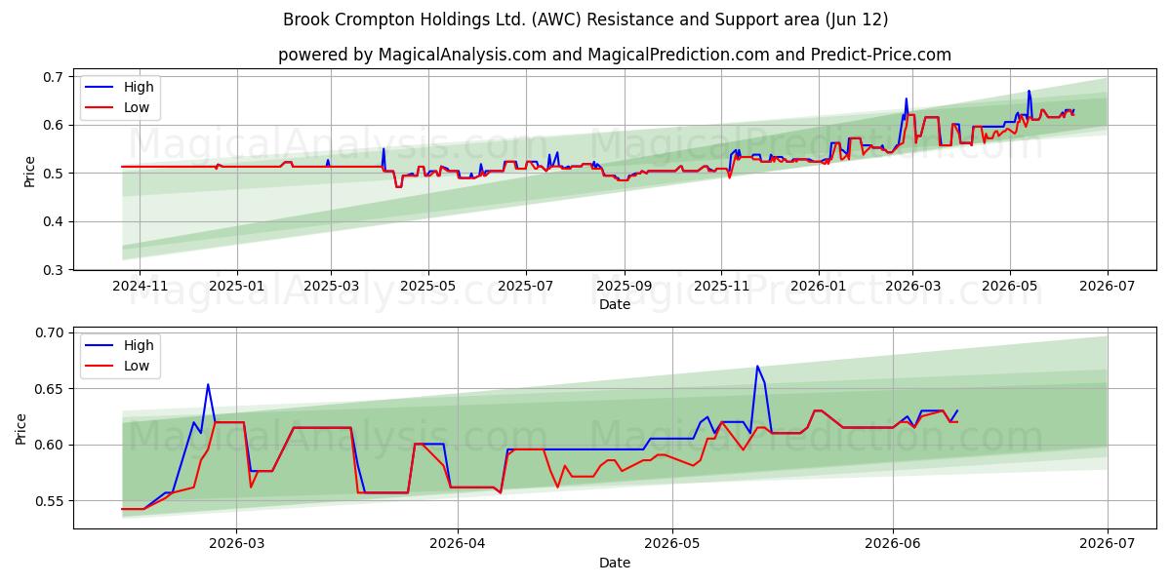
Task: Click the 0.3 price tick in top chart
Action: pyautogui.click(x=55, y=270)
